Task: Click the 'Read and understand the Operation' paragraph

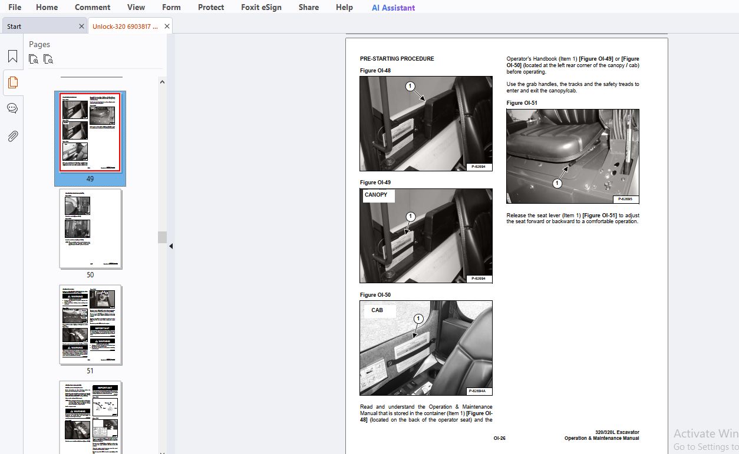Action: pos(426,413)
